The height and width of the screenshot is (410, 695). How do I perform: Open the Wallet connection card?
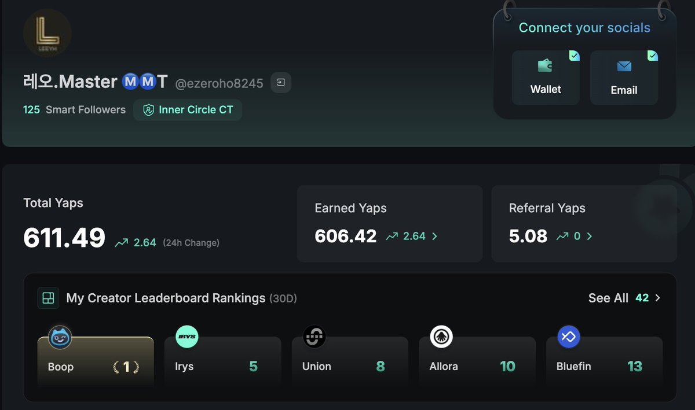546,77
